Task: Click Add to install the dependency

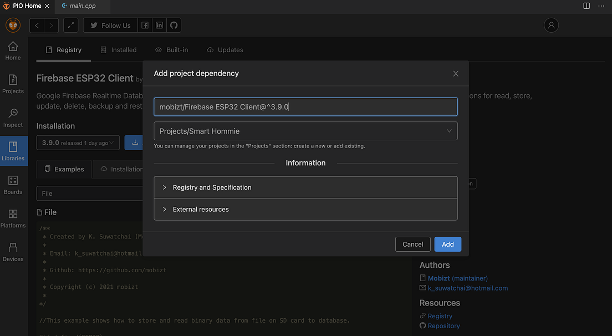Action: pos(447,244)
